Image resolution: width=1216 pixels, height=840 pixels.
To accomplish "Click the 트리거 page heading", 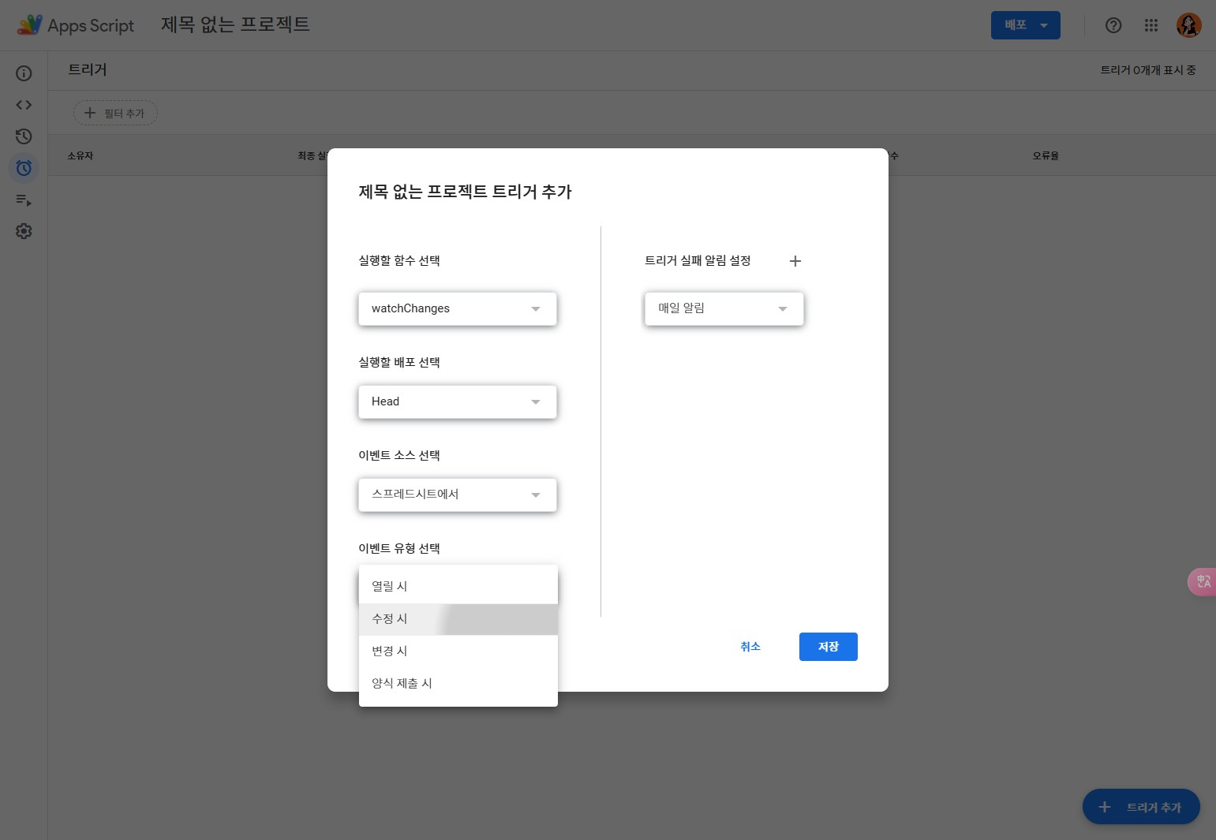I will coord(88,70).
